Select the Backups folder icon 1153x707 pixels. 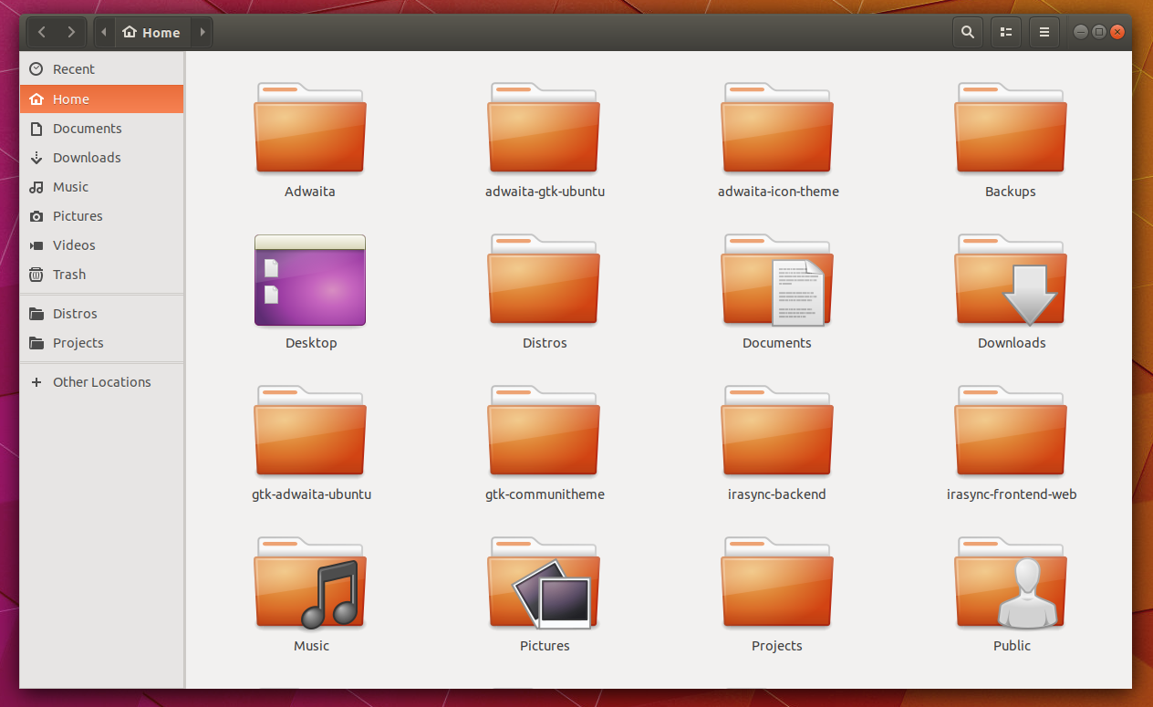pos(1011,128)
